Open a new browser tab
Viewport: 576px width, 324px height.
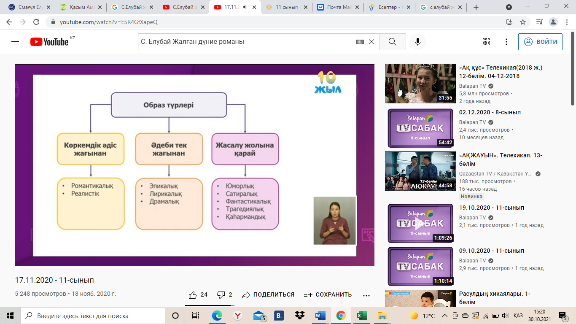click(476, 7)
